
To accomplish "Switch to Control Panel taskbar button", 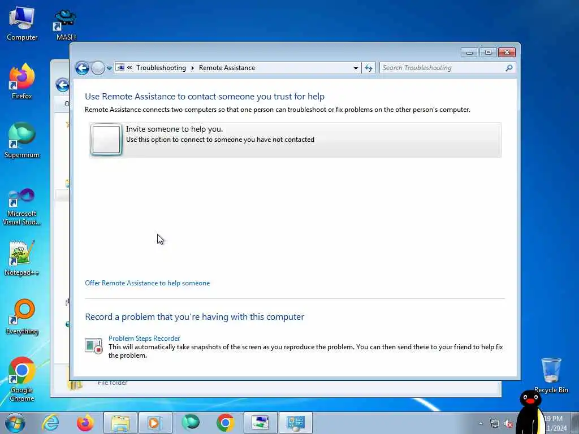I will click(x=295, y=423).
